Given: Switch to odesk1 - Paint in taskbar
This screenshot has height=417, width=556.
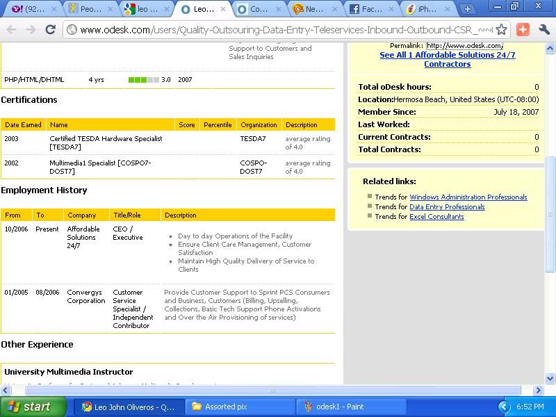Looking at the screenshot, I should click(341, 407).
